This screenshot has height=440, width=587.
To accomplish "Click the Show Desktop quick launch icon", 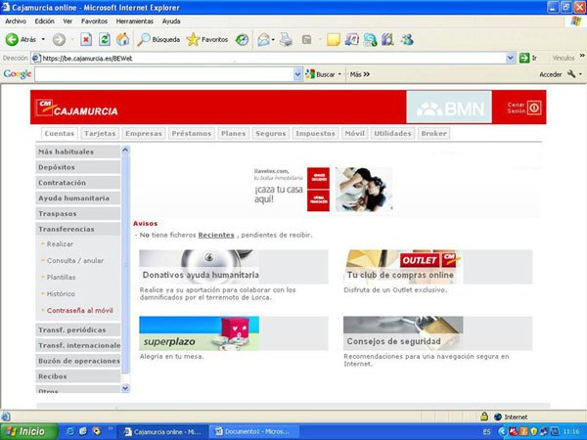I will click(x=83, y=431).
